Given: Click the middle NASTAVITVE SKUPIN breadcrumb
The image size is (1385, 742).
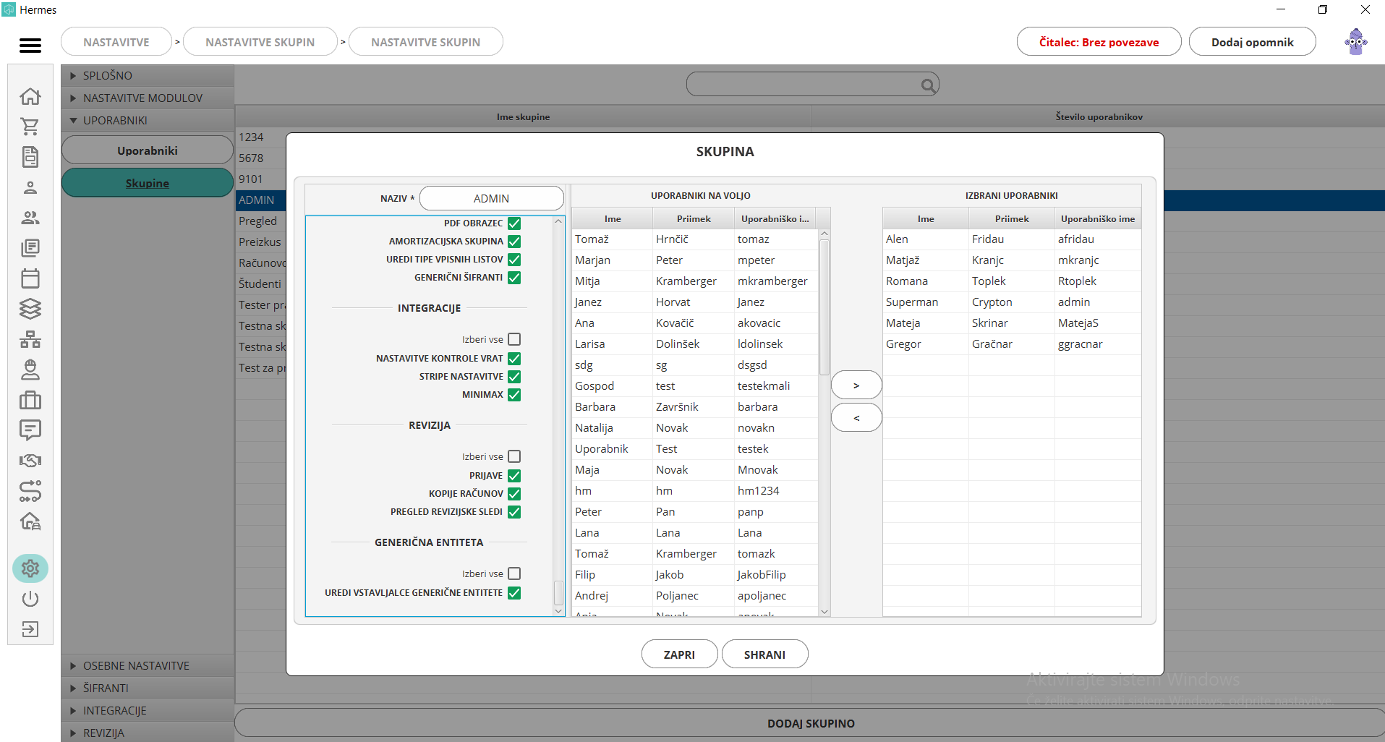Looking at the screenshot, I should (260, 42).
